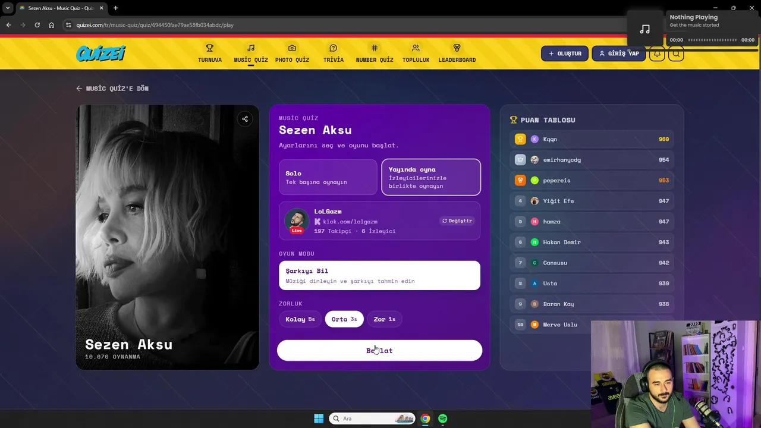Reload the page
This screenshot has height=428, width=761.
click(37, 25)
